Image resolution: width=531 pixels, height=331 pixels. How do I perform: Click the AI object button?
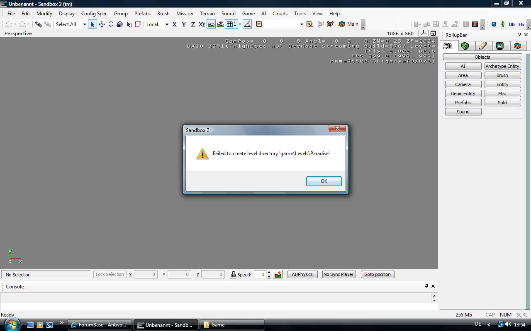coord(463,66)
